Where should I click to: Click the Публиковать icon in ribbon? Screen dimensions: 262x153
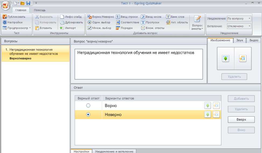pos(5,17)
